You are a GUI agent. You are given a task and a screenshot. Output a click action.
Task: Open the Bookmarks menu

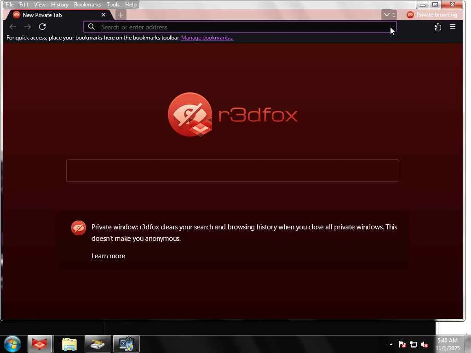87,5
